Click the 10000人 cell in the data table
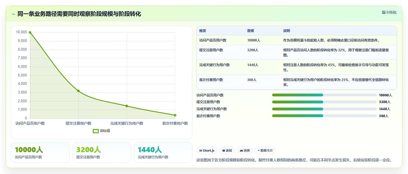Viewport: 408px width, 174px height. pos(254,40)
